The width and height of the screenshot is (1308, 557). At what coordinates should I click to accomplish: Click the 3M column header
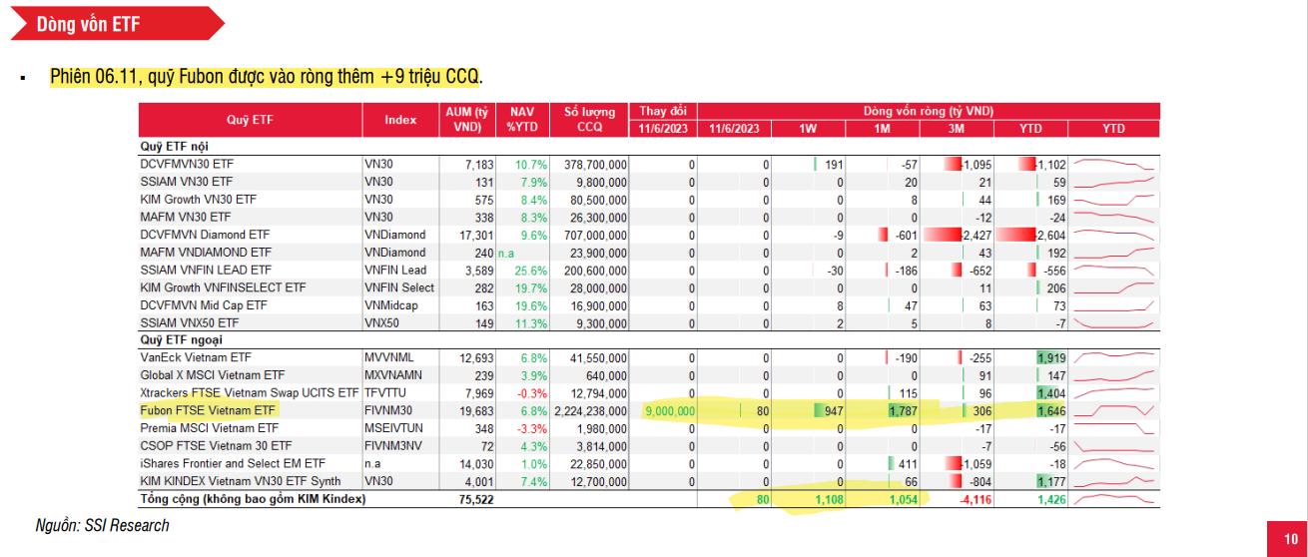[956, 129]
